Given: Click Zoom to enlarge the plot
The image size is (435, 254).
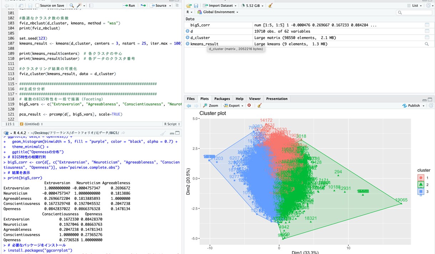Looking at the screenshot, I should pos(211,105).
